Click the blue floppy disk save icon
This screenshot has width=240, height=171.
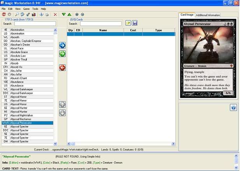[135, 23]
